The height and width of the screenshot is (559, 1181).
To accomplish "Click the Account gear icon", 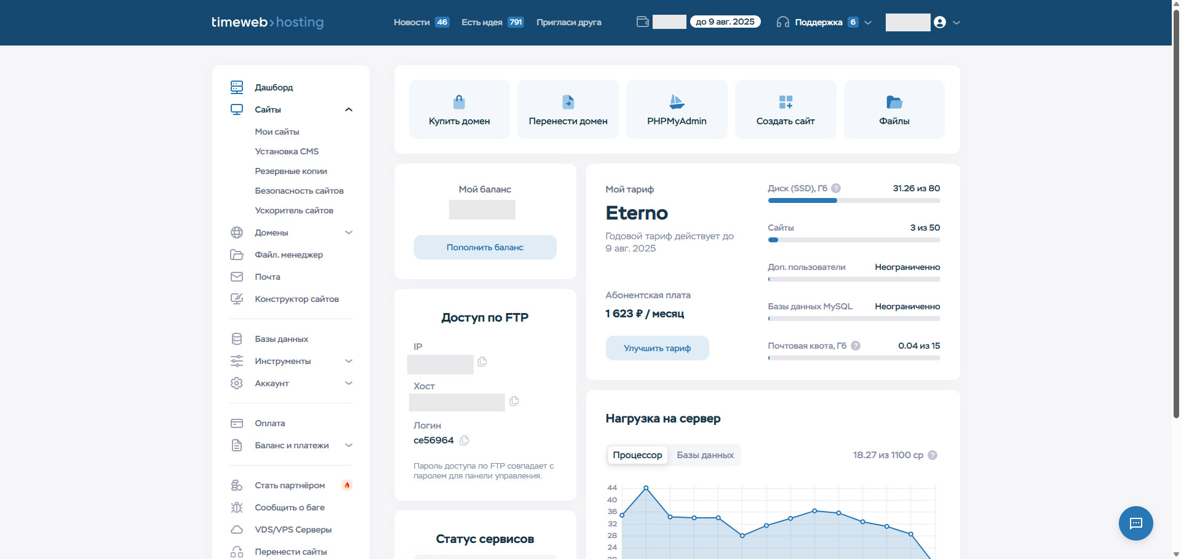I will (237, 383).
